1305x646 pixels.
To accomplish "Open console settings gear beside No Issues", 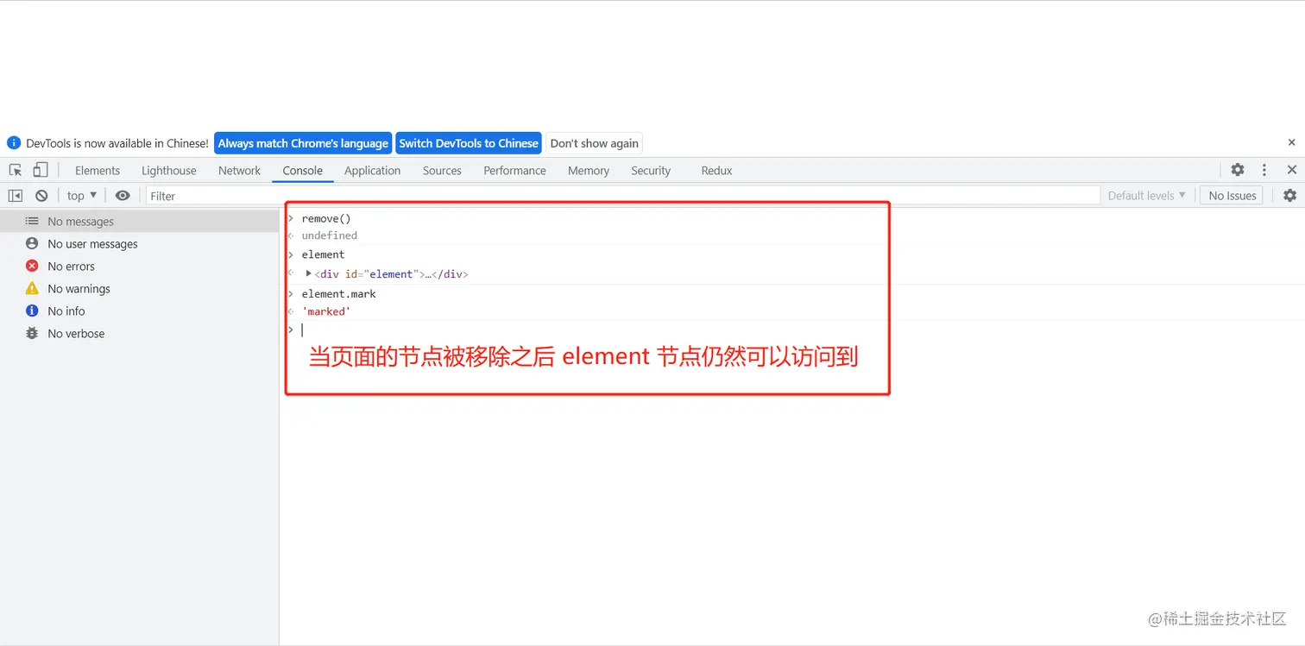I will tap(1289, 196).
